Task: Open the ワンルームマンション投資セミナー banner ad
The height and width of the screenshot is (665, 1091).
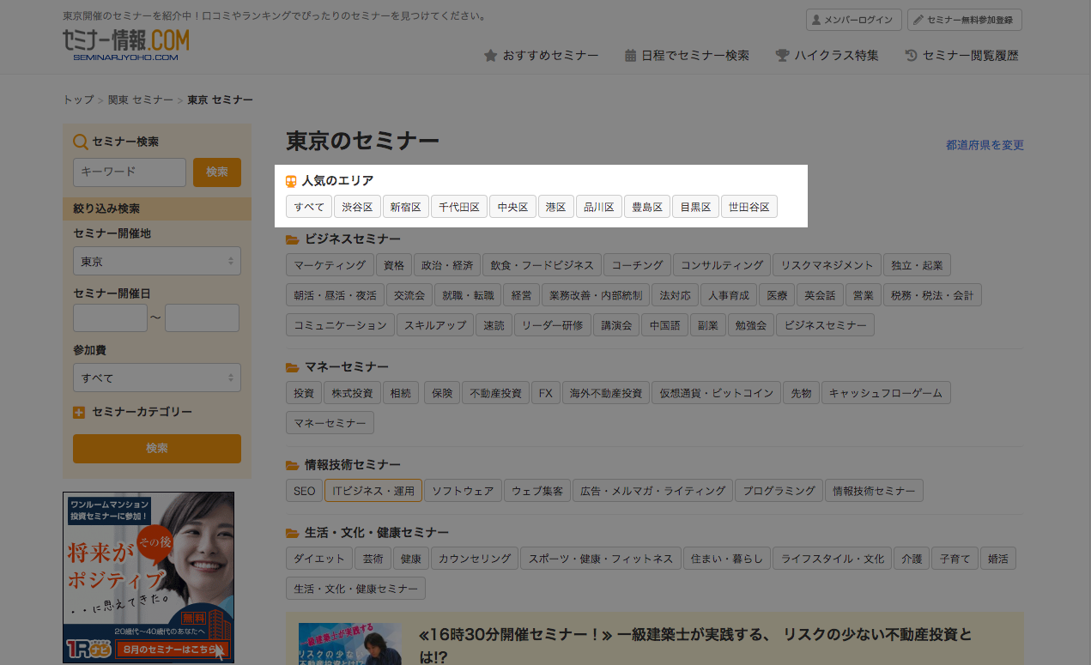Action: pos(148,577)
